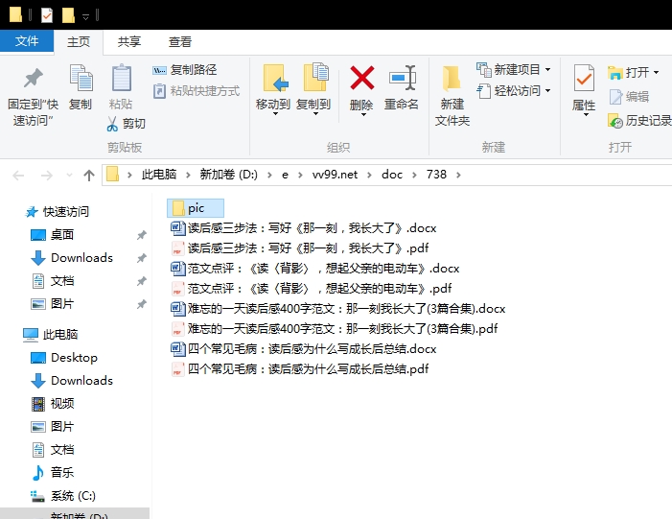Open the Open (打开) dropdown button

click(x=634, y=73)
